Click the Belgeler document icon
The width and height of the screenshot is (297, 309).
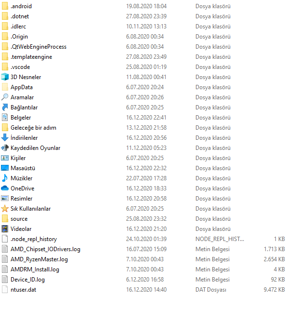click(x=5, y=118)
